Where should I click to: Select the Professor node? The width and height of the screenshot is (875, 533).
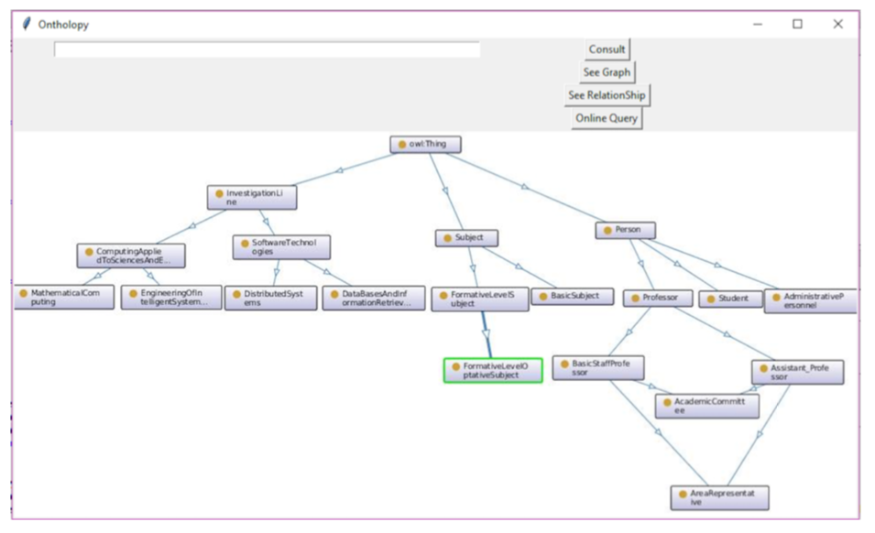(658, 299)
